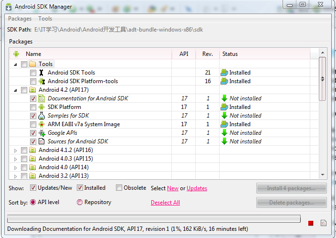Click the Rev. column header
This screenshot has height=238, width=336.
click(x=208, y=54)
